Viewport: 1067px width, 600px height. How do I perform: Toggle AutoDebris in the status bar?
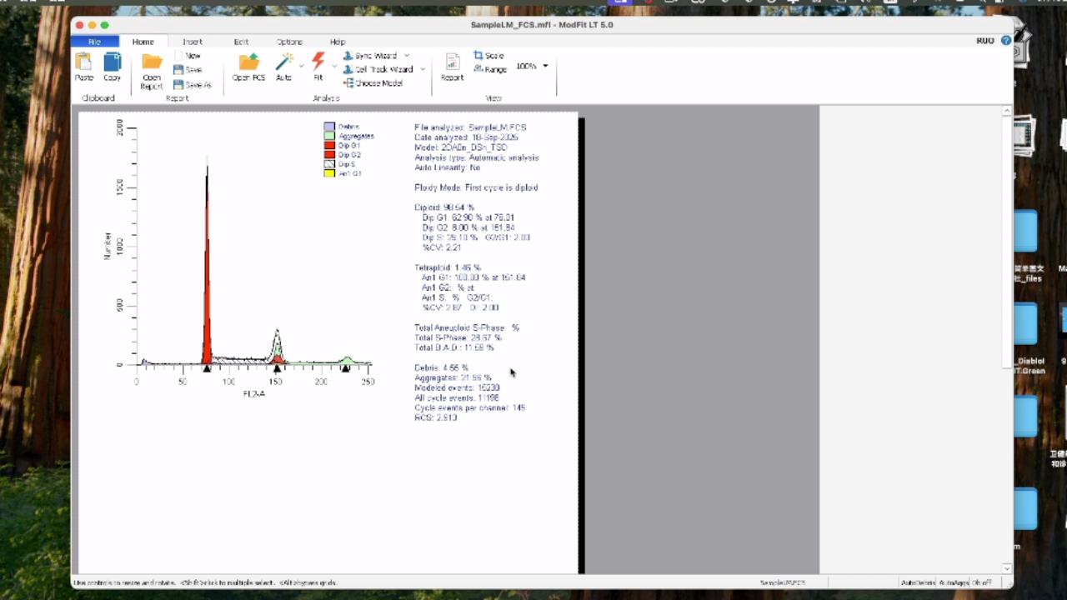918,582
